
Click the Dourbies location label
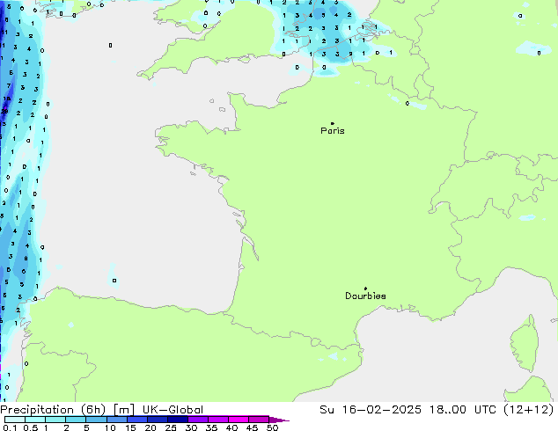(x=365, y=296)
